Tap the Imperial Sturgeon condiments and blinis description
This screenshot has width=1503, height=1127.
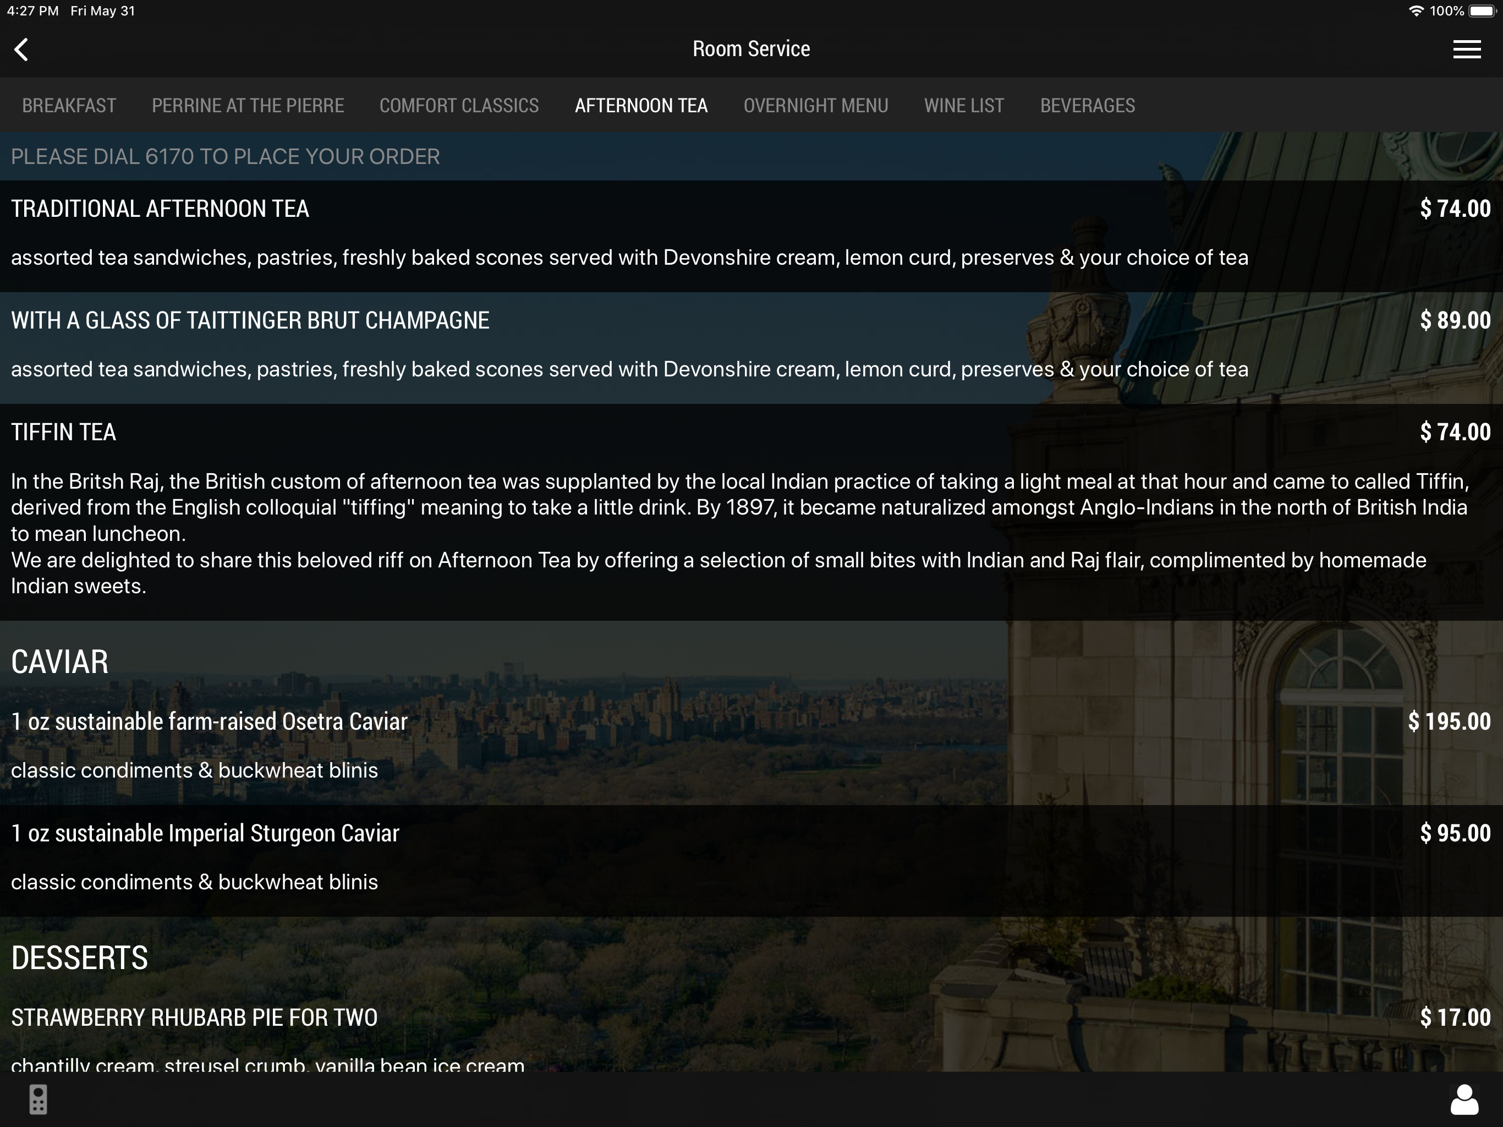(194, 882)
